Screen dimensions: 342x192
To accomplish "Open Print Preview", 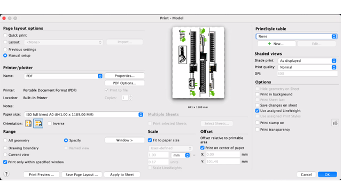I will point(41,174).
